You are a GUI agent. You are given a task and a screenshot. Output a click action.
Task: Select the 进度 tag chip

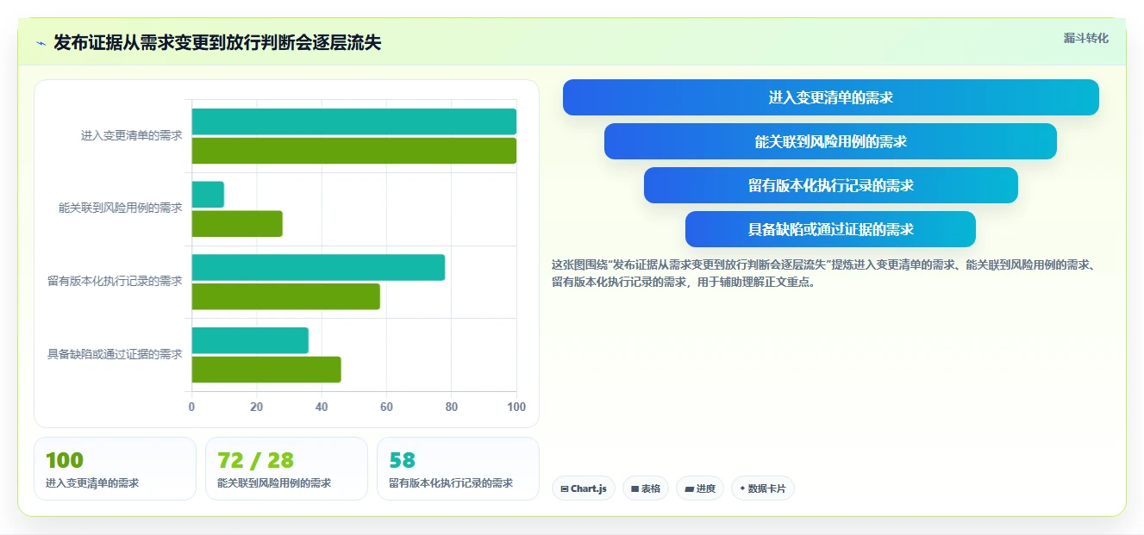(700, 488)
